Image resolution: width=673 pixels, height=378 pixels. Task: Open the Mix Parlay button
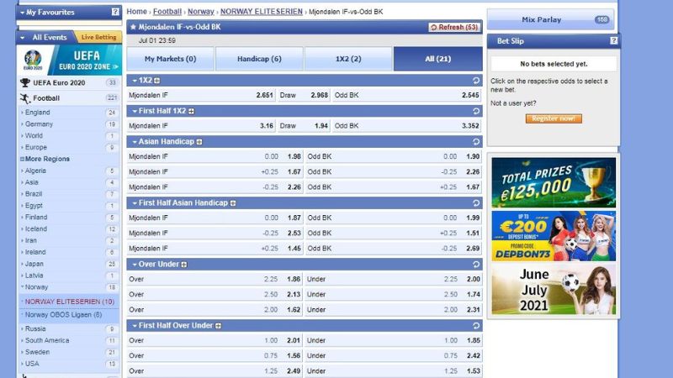pos(550,19)
